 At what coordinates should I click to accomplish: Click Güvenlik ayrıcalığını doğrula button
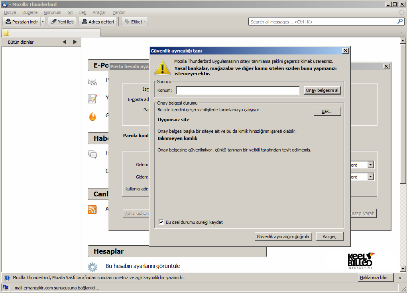point(283,237)
